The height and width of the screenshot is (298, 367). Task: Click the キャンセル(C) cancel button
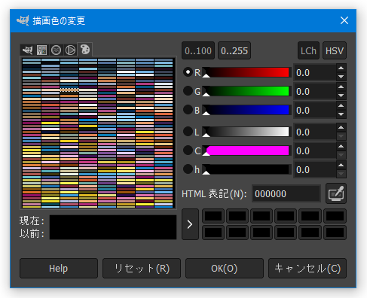point(307,269)
